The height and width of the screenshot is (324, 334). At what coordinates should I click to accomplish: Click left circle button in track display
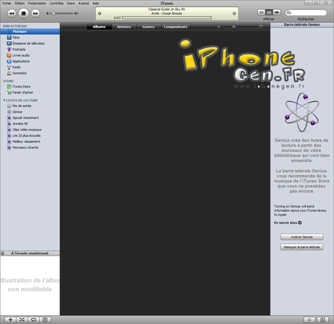click(x=100, y=14)
